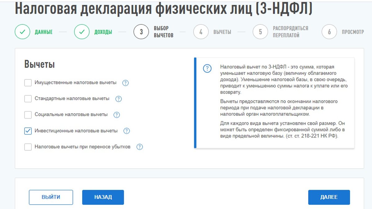Click paragraph starting Для каждого вида вычета
Viewport: 372px width, 209px height.
[282, 130]
